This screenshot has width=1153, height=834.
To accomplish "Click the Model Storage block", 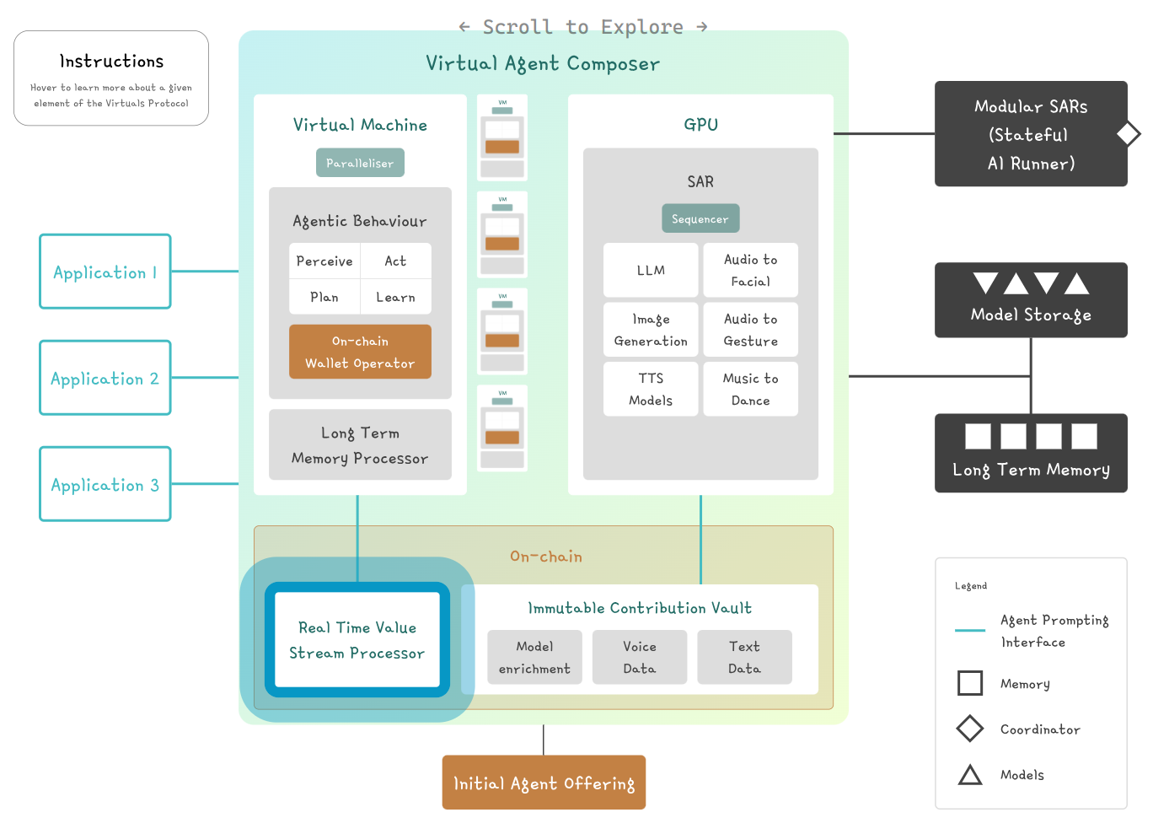I will [x=1031, y=300].
